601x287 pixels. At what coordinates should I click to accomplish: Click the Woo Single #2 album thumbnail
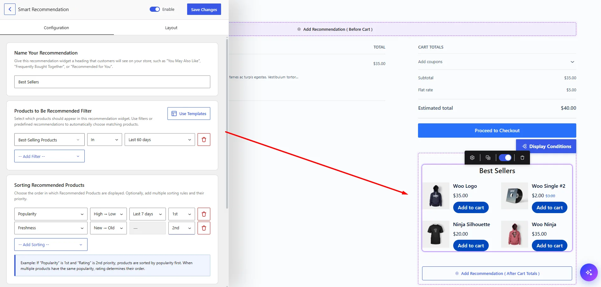click(514, 196)
